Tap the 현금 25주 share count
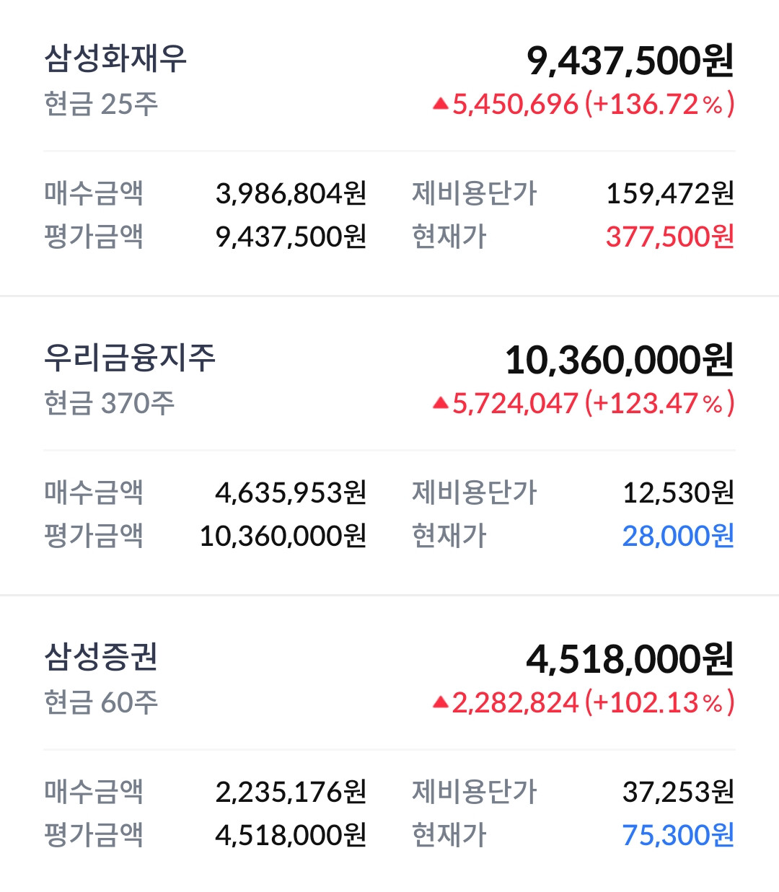Viewport: 779px width, 892px height. [x=101, y=104]
